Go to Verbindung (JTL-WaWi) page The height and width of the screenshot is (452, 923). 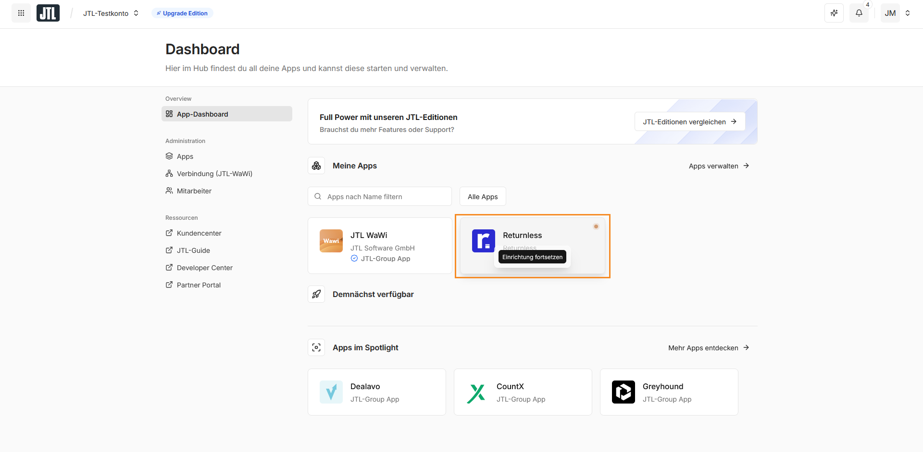[x=214, y=174]
